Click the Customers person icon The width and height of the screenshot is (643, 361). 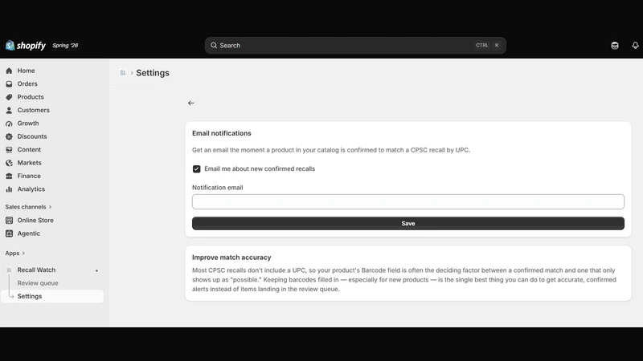(x=9, y=110)
